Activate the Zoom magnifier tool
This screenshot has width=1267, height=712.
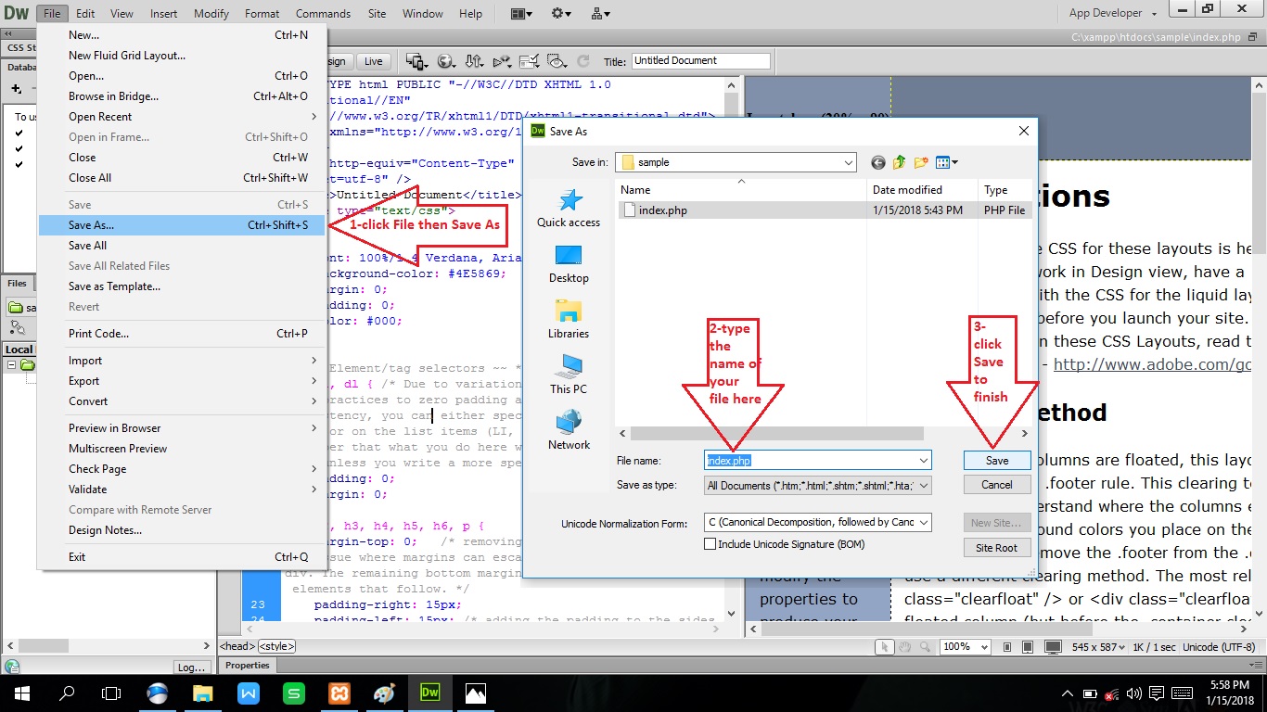click(924, 646)
